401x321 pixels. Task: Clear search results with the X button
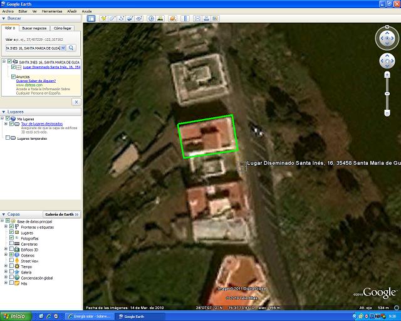pos(76,102)
